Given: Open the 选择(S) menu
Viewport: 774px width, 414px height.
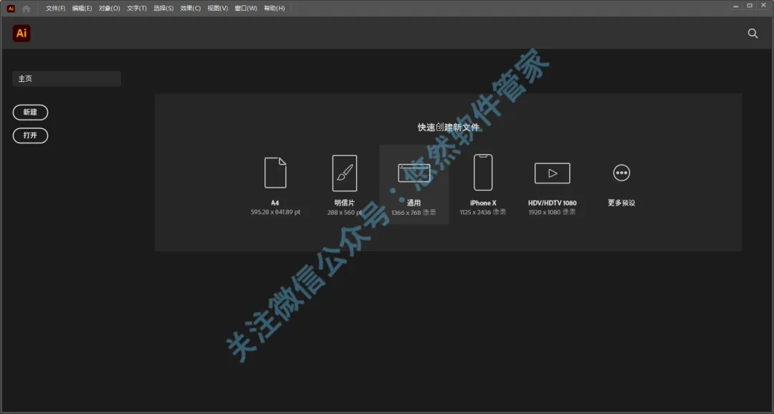Looking at the screenshot, I should [x=163, y=9].
